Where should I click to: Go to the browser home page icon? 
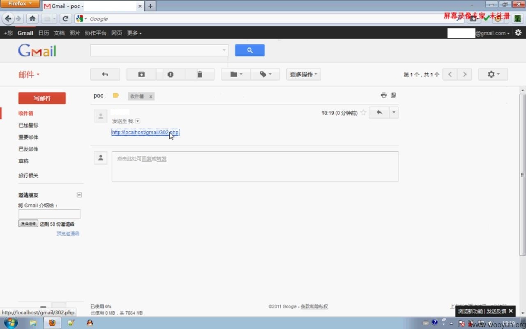point(32,19)
